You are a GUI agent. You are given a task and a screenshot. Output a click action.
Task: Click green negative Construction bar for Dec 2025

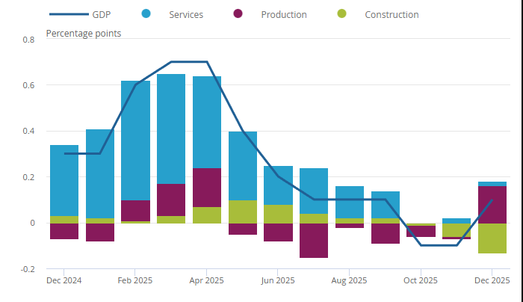coord(492,238)
